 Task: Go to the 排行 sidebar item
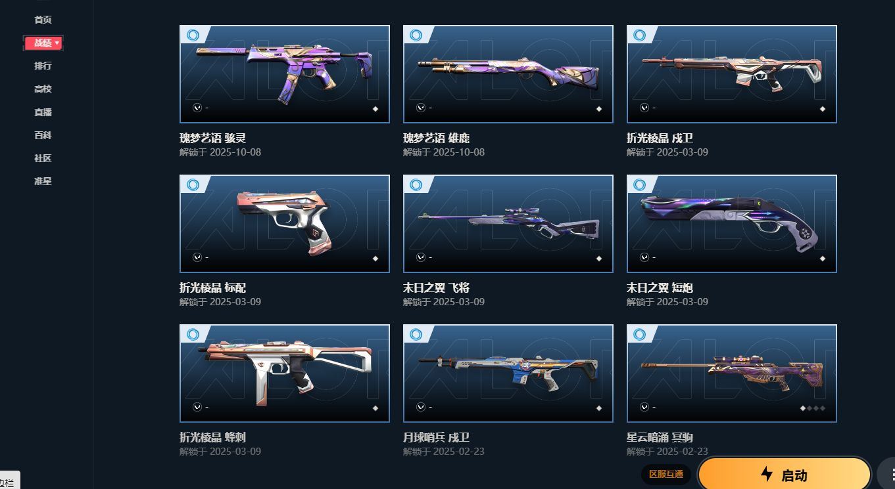43,66
